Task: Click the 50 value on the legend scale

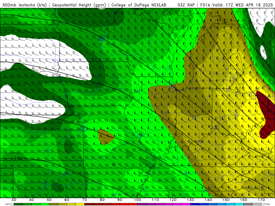Action: point(49,200)
